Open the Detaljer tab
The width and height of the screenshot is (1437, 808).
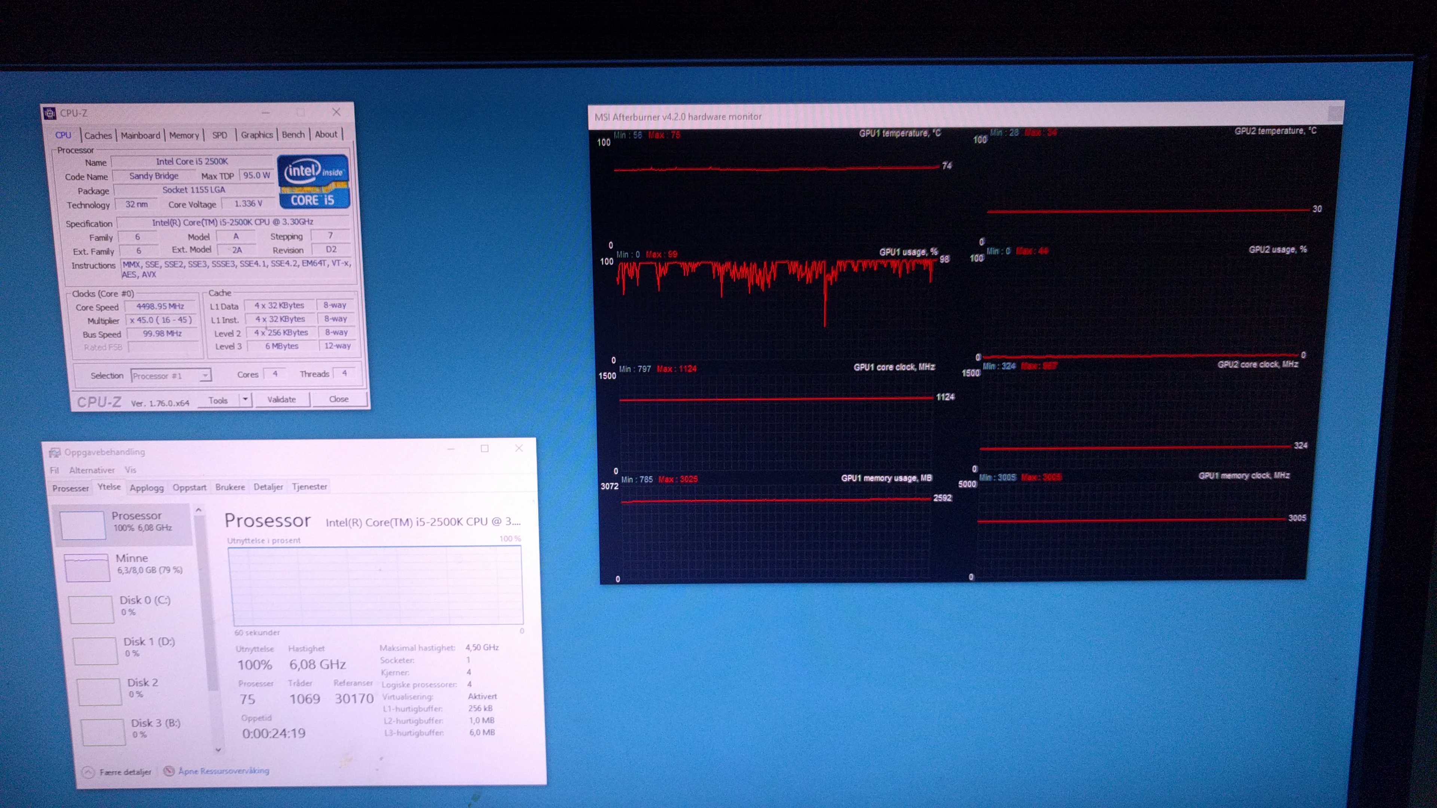point(268,487)
